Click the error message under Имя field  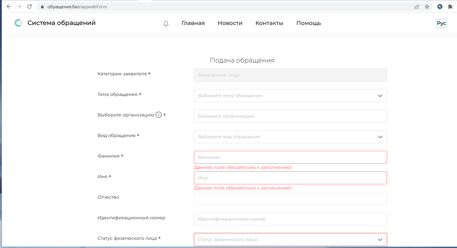click(x=243, y=188)
